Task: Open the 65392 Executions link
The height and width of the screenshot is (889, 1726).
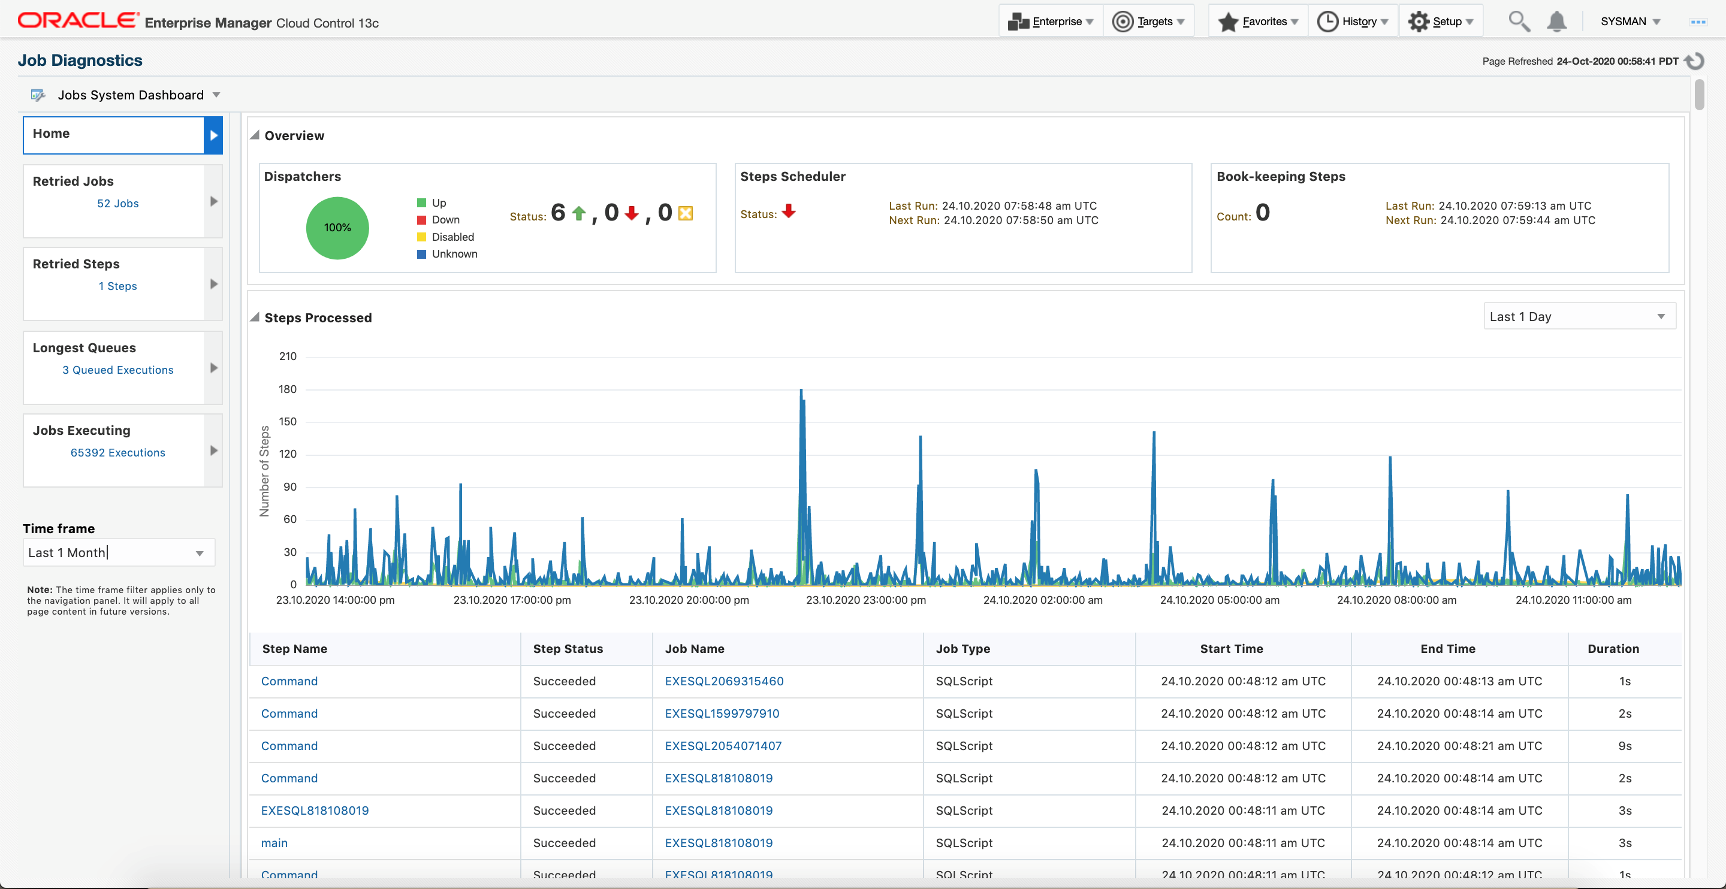Action: click(118, 453)
